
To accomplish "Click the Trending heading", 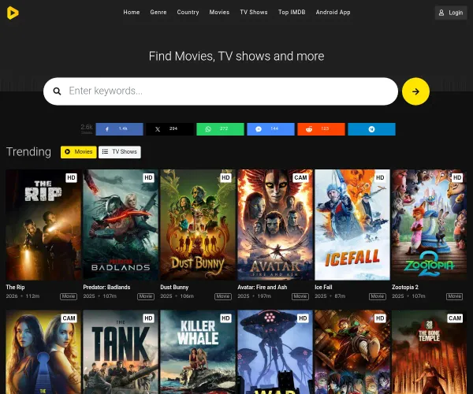I will [x=28, y=151].
